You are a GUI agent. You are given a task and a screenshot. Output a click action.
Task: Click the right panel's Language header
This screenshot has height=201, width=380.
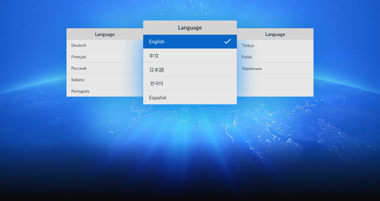pos(275,34)
